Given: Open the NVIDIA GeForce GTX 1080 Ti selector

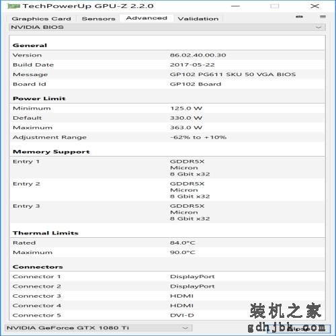Looking at the screenshot, I should 98,328.
